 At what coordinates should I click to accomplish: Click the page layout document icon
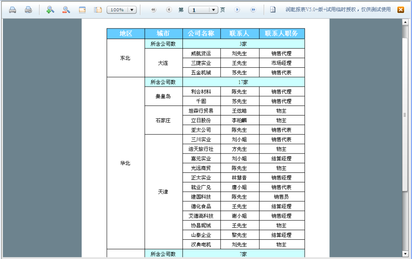[x=273, y=10]
